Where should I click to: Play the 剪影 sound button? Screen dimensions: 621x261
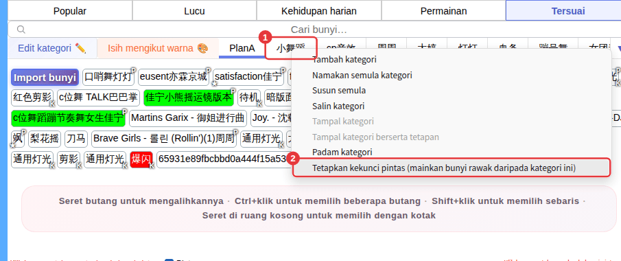pos(69,159)
